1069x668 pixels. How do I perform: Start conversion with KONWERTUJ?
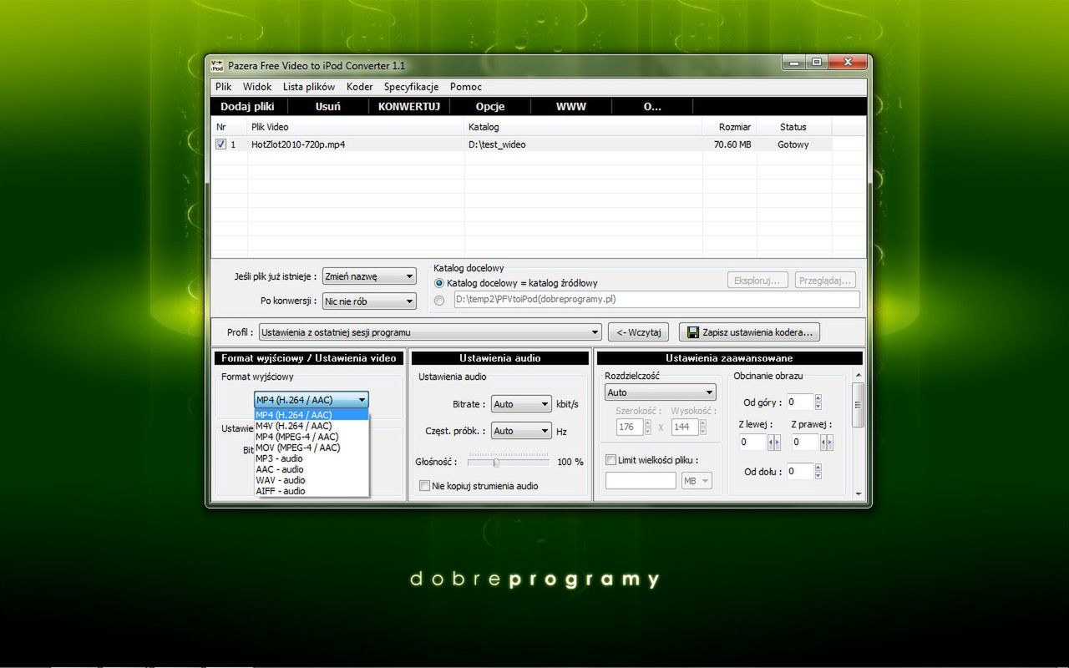pyautogui.click(x=409, y=107)
